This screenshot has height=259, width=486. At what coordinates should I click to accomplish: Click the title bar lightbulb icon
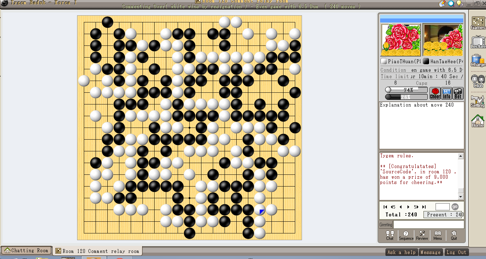click(x=460, y=4)
